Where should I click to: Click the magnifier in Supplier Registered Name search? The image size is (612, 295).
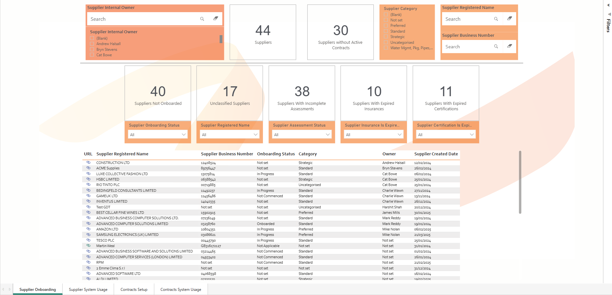pos(496,19)
